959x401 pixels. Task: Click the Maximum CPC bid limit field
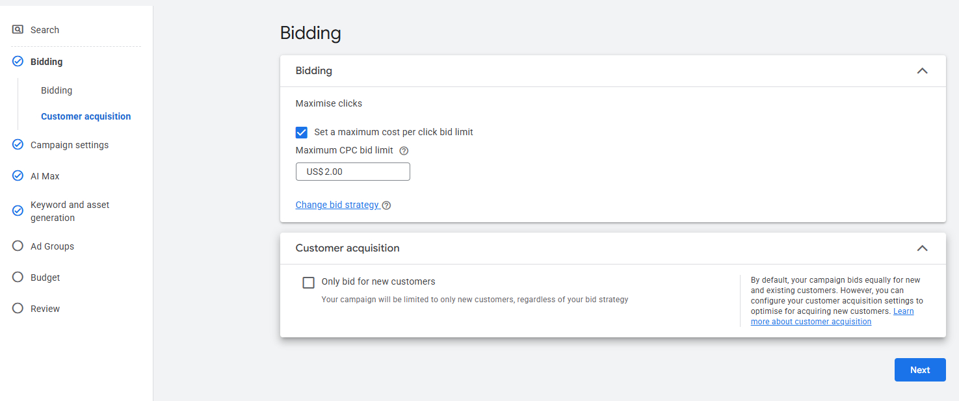[x=353, y=172]
